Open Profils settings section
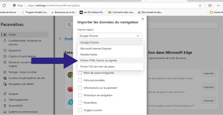Viewport: 223px width, 115px height. (25, 35)
